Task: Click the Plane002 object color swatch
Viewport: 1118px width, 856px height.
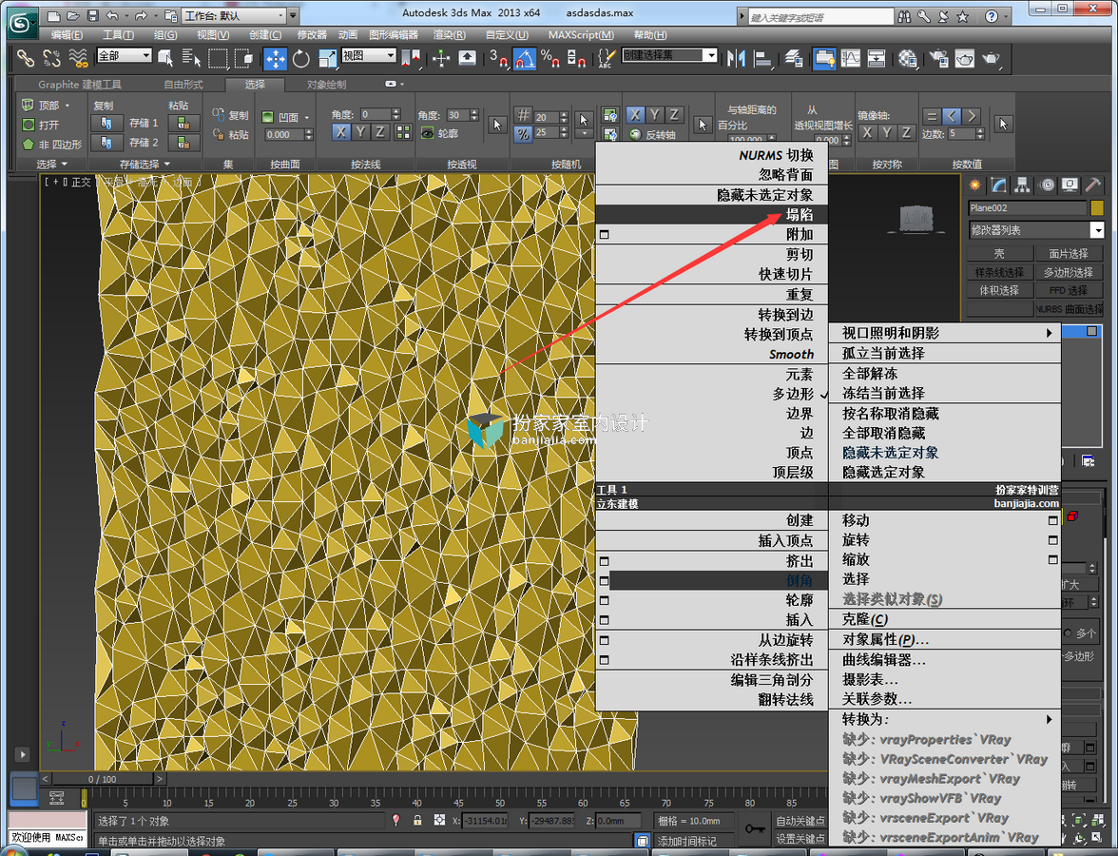Action: pos(1097,207)
